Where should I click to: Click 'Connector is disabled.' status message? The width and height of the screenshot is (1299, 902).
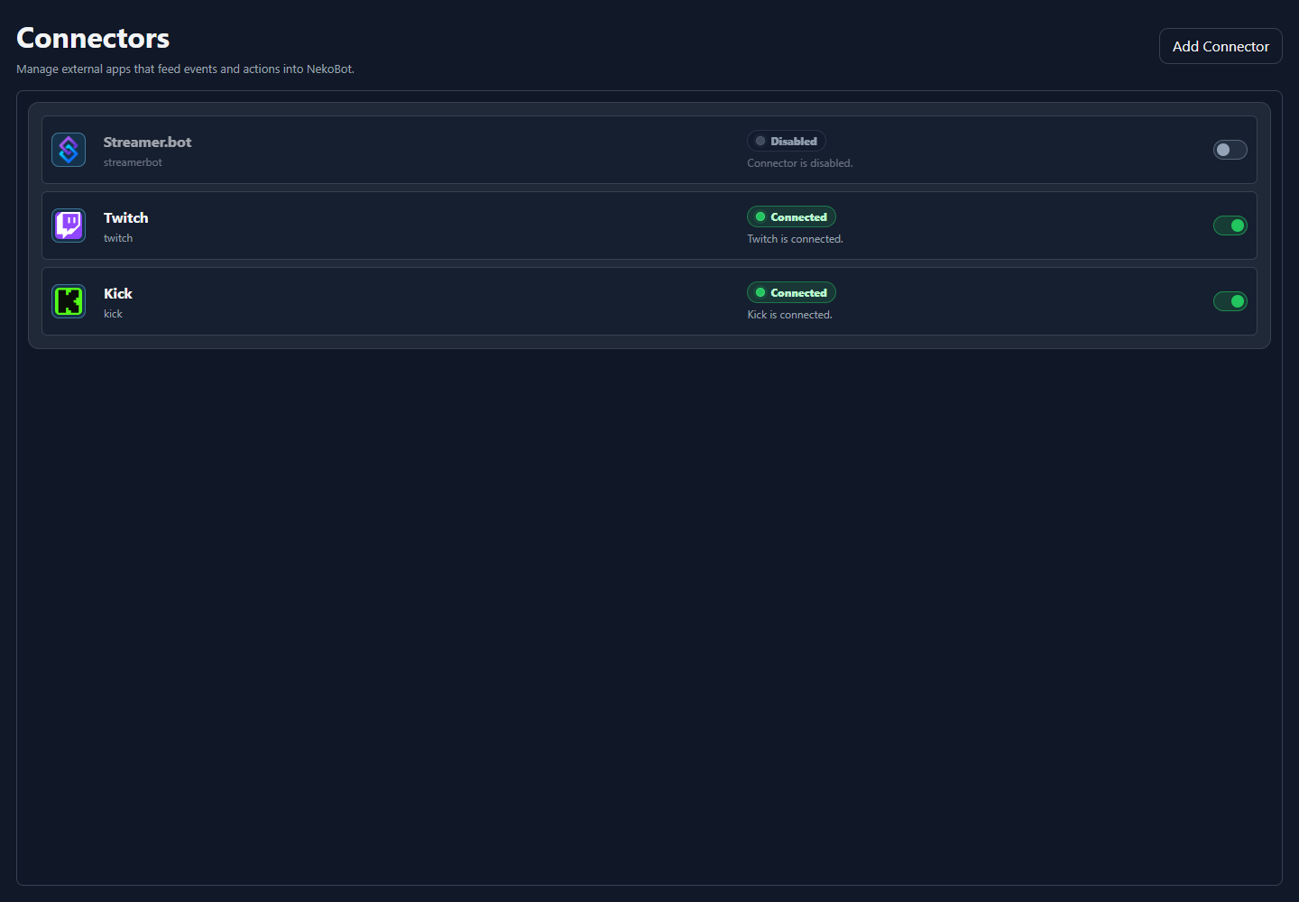coord(799,163)
